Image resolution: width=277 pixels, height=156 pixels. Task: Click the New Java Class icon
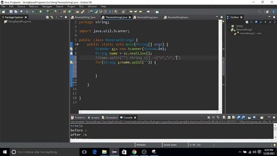click(x=70, y=12)
